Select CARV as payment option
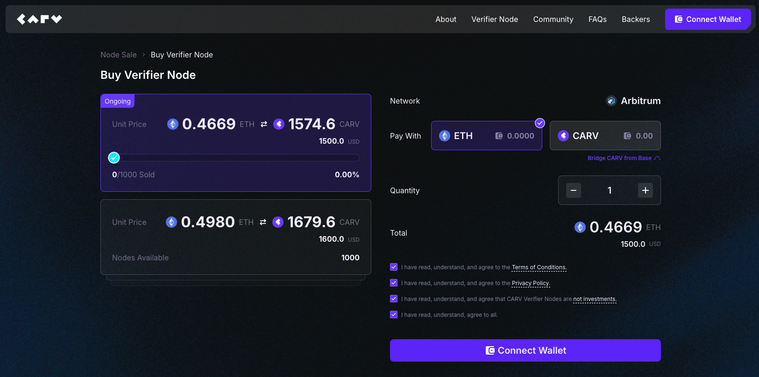 pyautogui.click(x=605, y=135)
